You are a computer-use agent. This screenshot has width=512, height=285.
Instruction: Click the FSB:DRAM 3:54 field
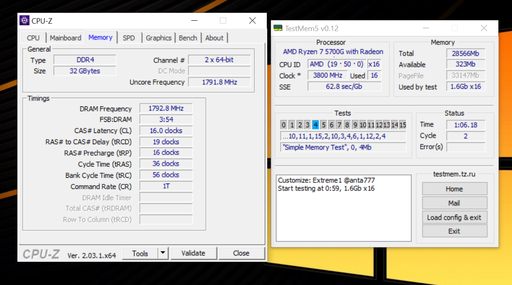tap(166, 119)
